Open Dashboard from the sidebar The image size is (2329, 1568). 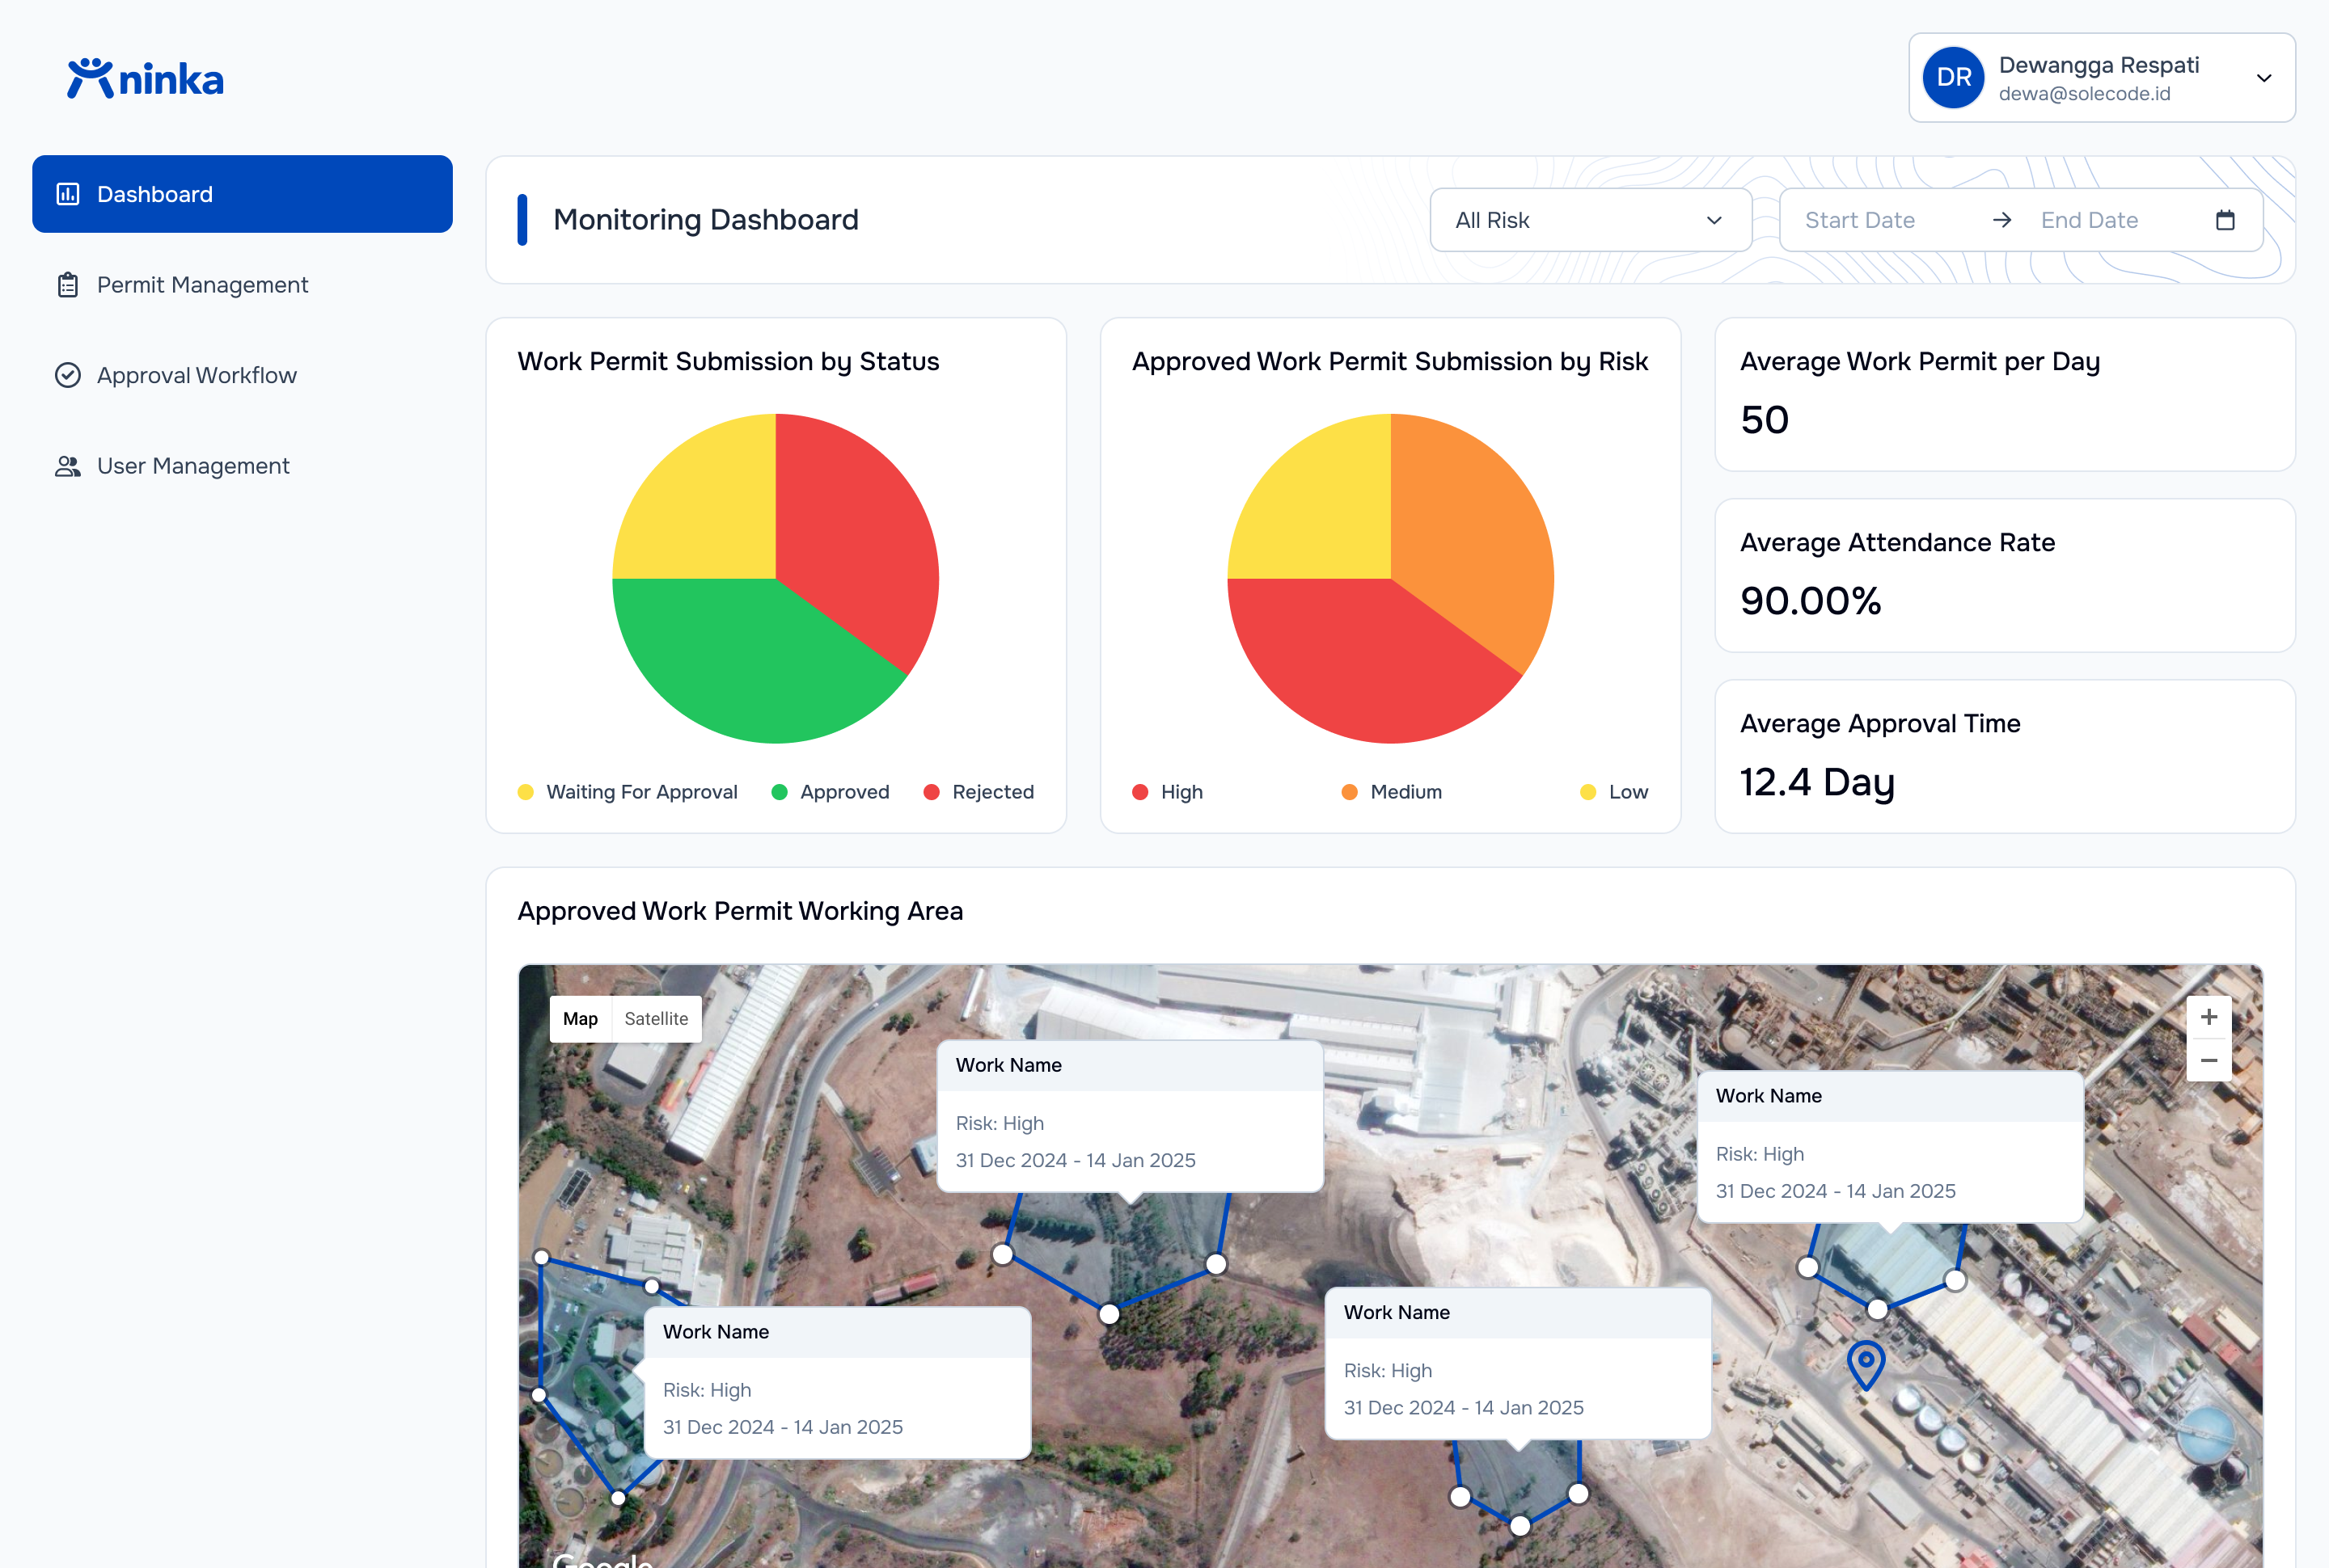[x=242, y=194]
